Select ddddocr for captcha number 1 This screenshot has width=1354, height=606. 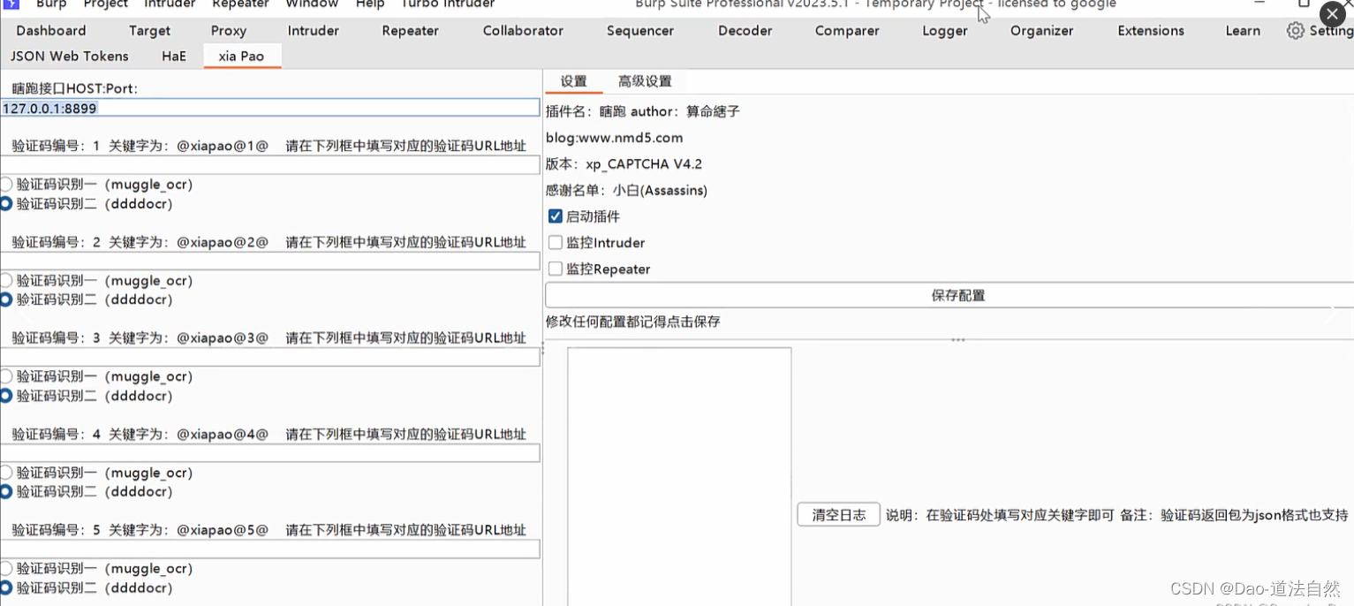point(6,204)
